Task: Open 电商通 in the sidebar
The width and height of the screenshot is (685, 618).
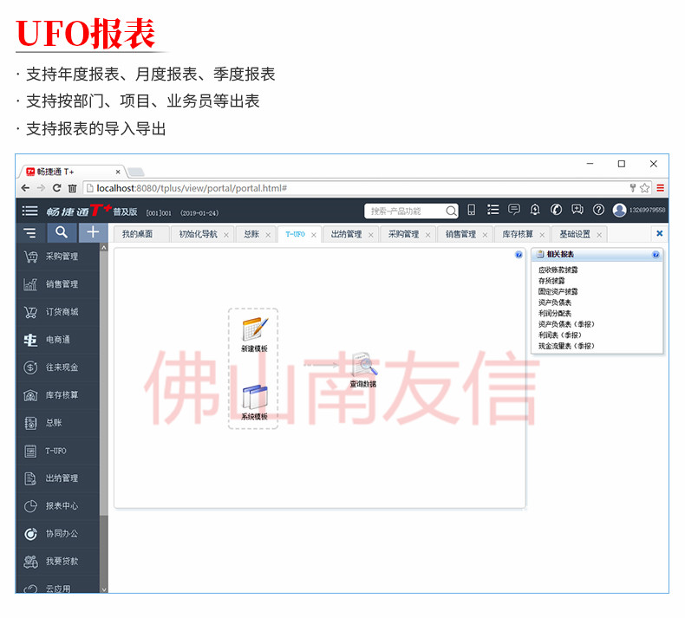Action: (x=58, y=340)
